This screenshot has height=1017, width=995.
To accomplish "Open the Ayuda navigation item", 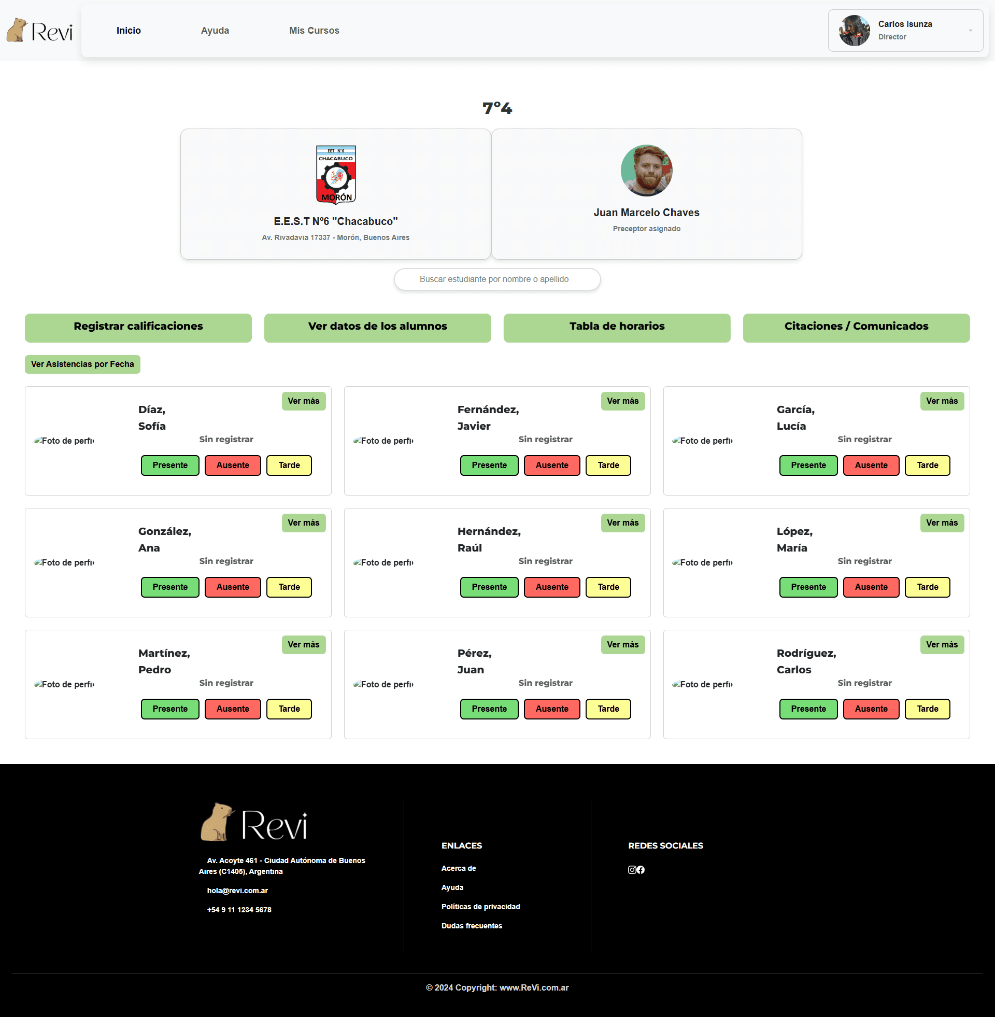I will [215, 30].
